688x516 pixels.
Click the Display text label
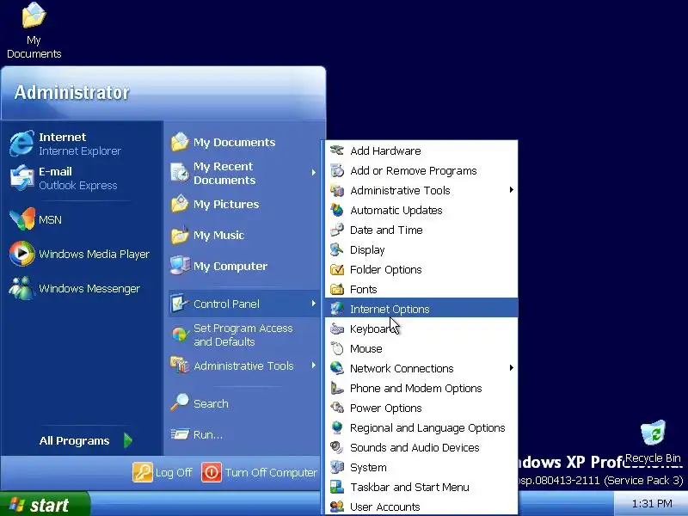367,249
